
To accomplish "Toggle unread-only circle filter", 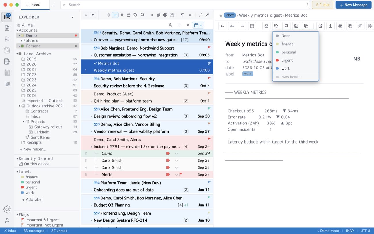I will [x=152, y=15].
